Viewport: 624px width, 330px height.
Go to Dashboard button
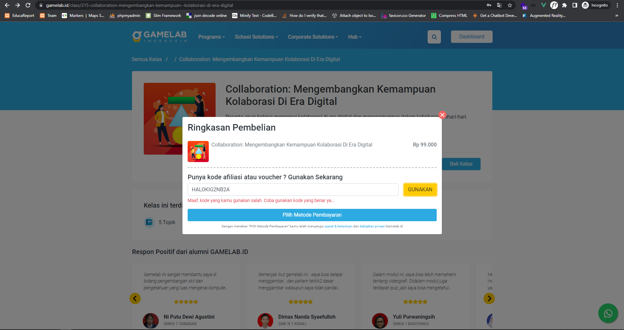click(x=471, y=37)
